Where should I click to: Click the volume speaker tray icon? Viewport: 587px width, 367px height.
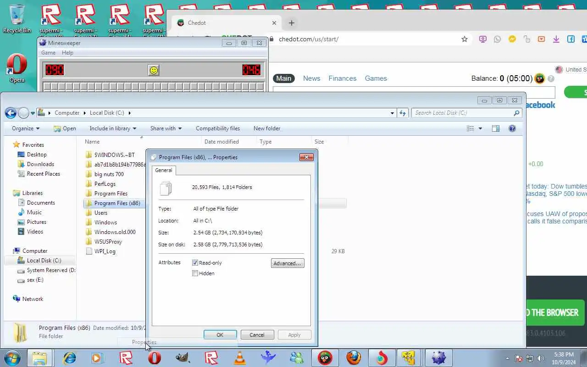point(541,358)
